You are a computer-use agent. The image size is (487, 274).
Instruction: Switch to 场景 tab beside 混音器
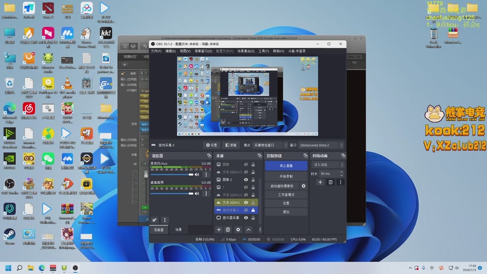[x=178, y=230]
